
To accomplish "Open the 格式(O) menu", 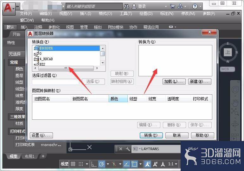I will click(105, 14).
